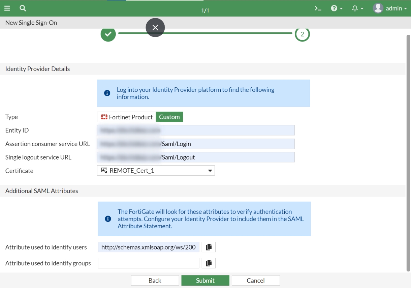The height and width of the screenshot is (288, 411).
Task: Click the round X close overlay button
Action: click(x=155, y=28)
